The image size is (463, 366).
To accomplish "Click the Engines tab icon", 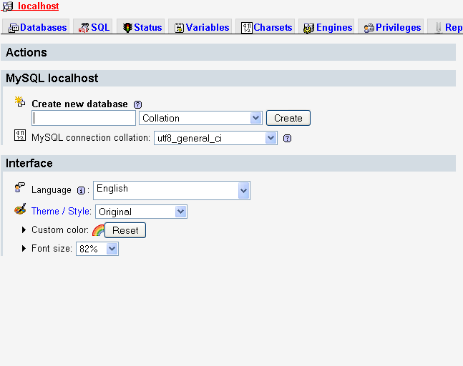I will (x=309, y=28).
